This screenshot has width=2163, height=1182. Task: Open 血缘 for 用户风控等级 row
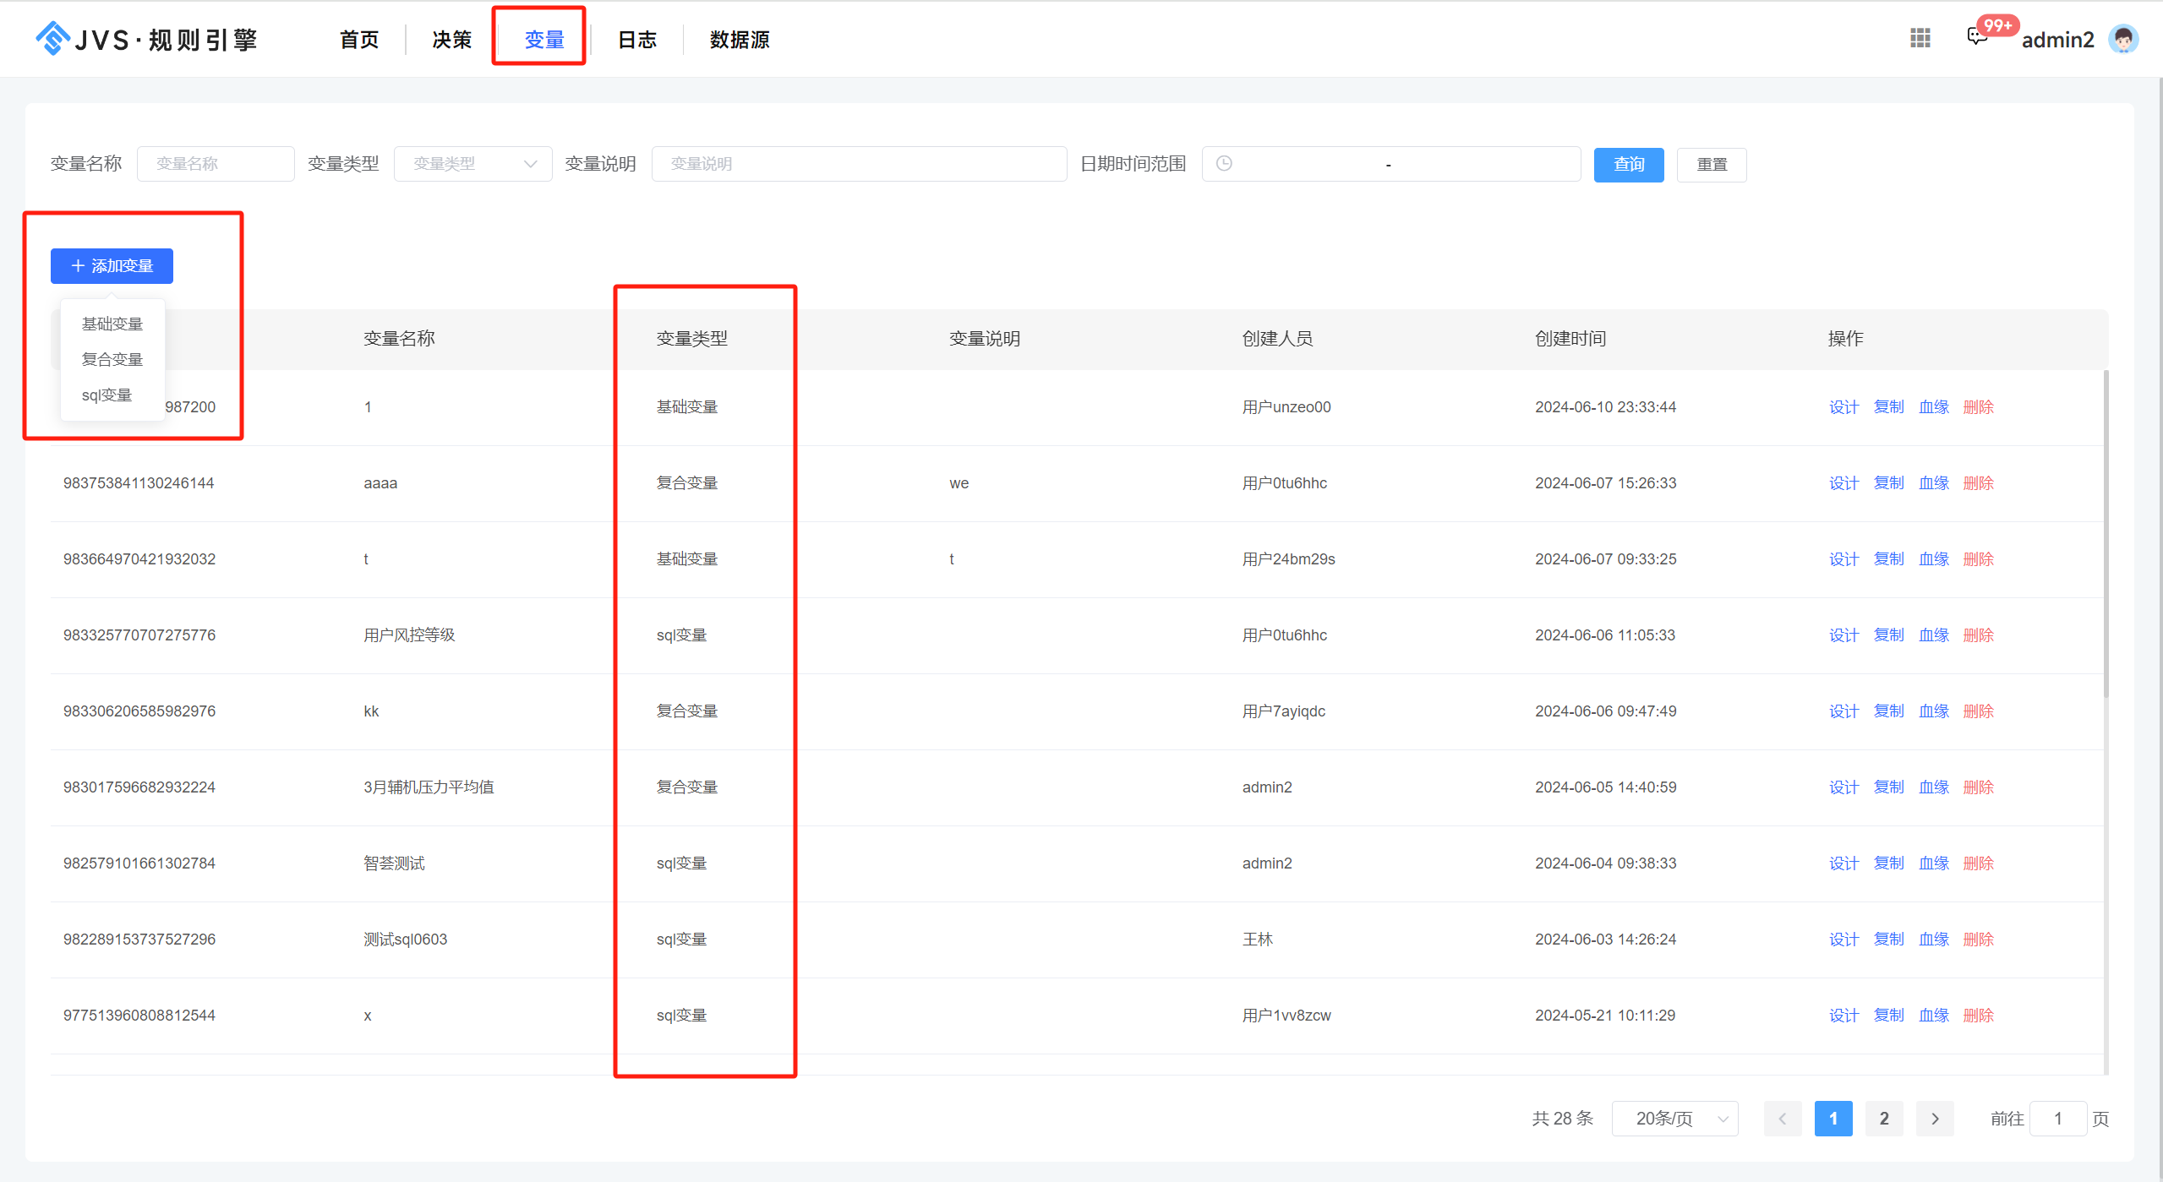[1933, 635]
